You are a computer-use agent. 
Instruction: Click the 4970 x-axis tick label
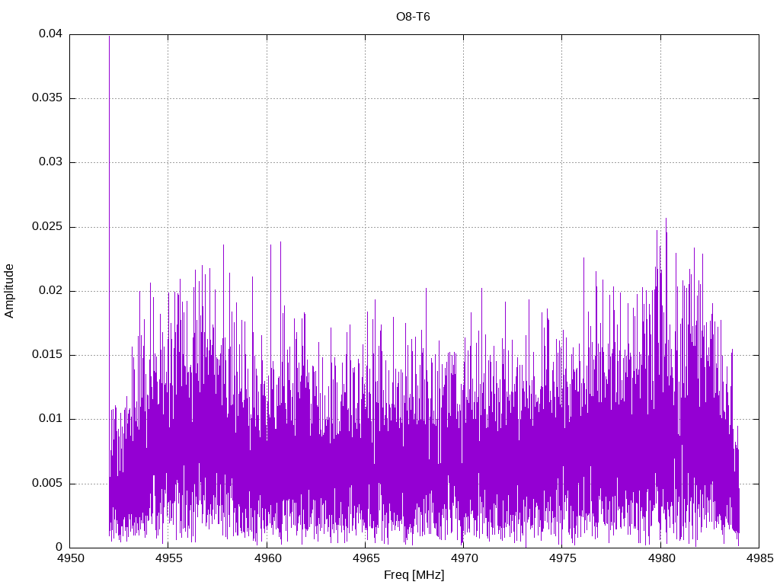tap(463, 558)
